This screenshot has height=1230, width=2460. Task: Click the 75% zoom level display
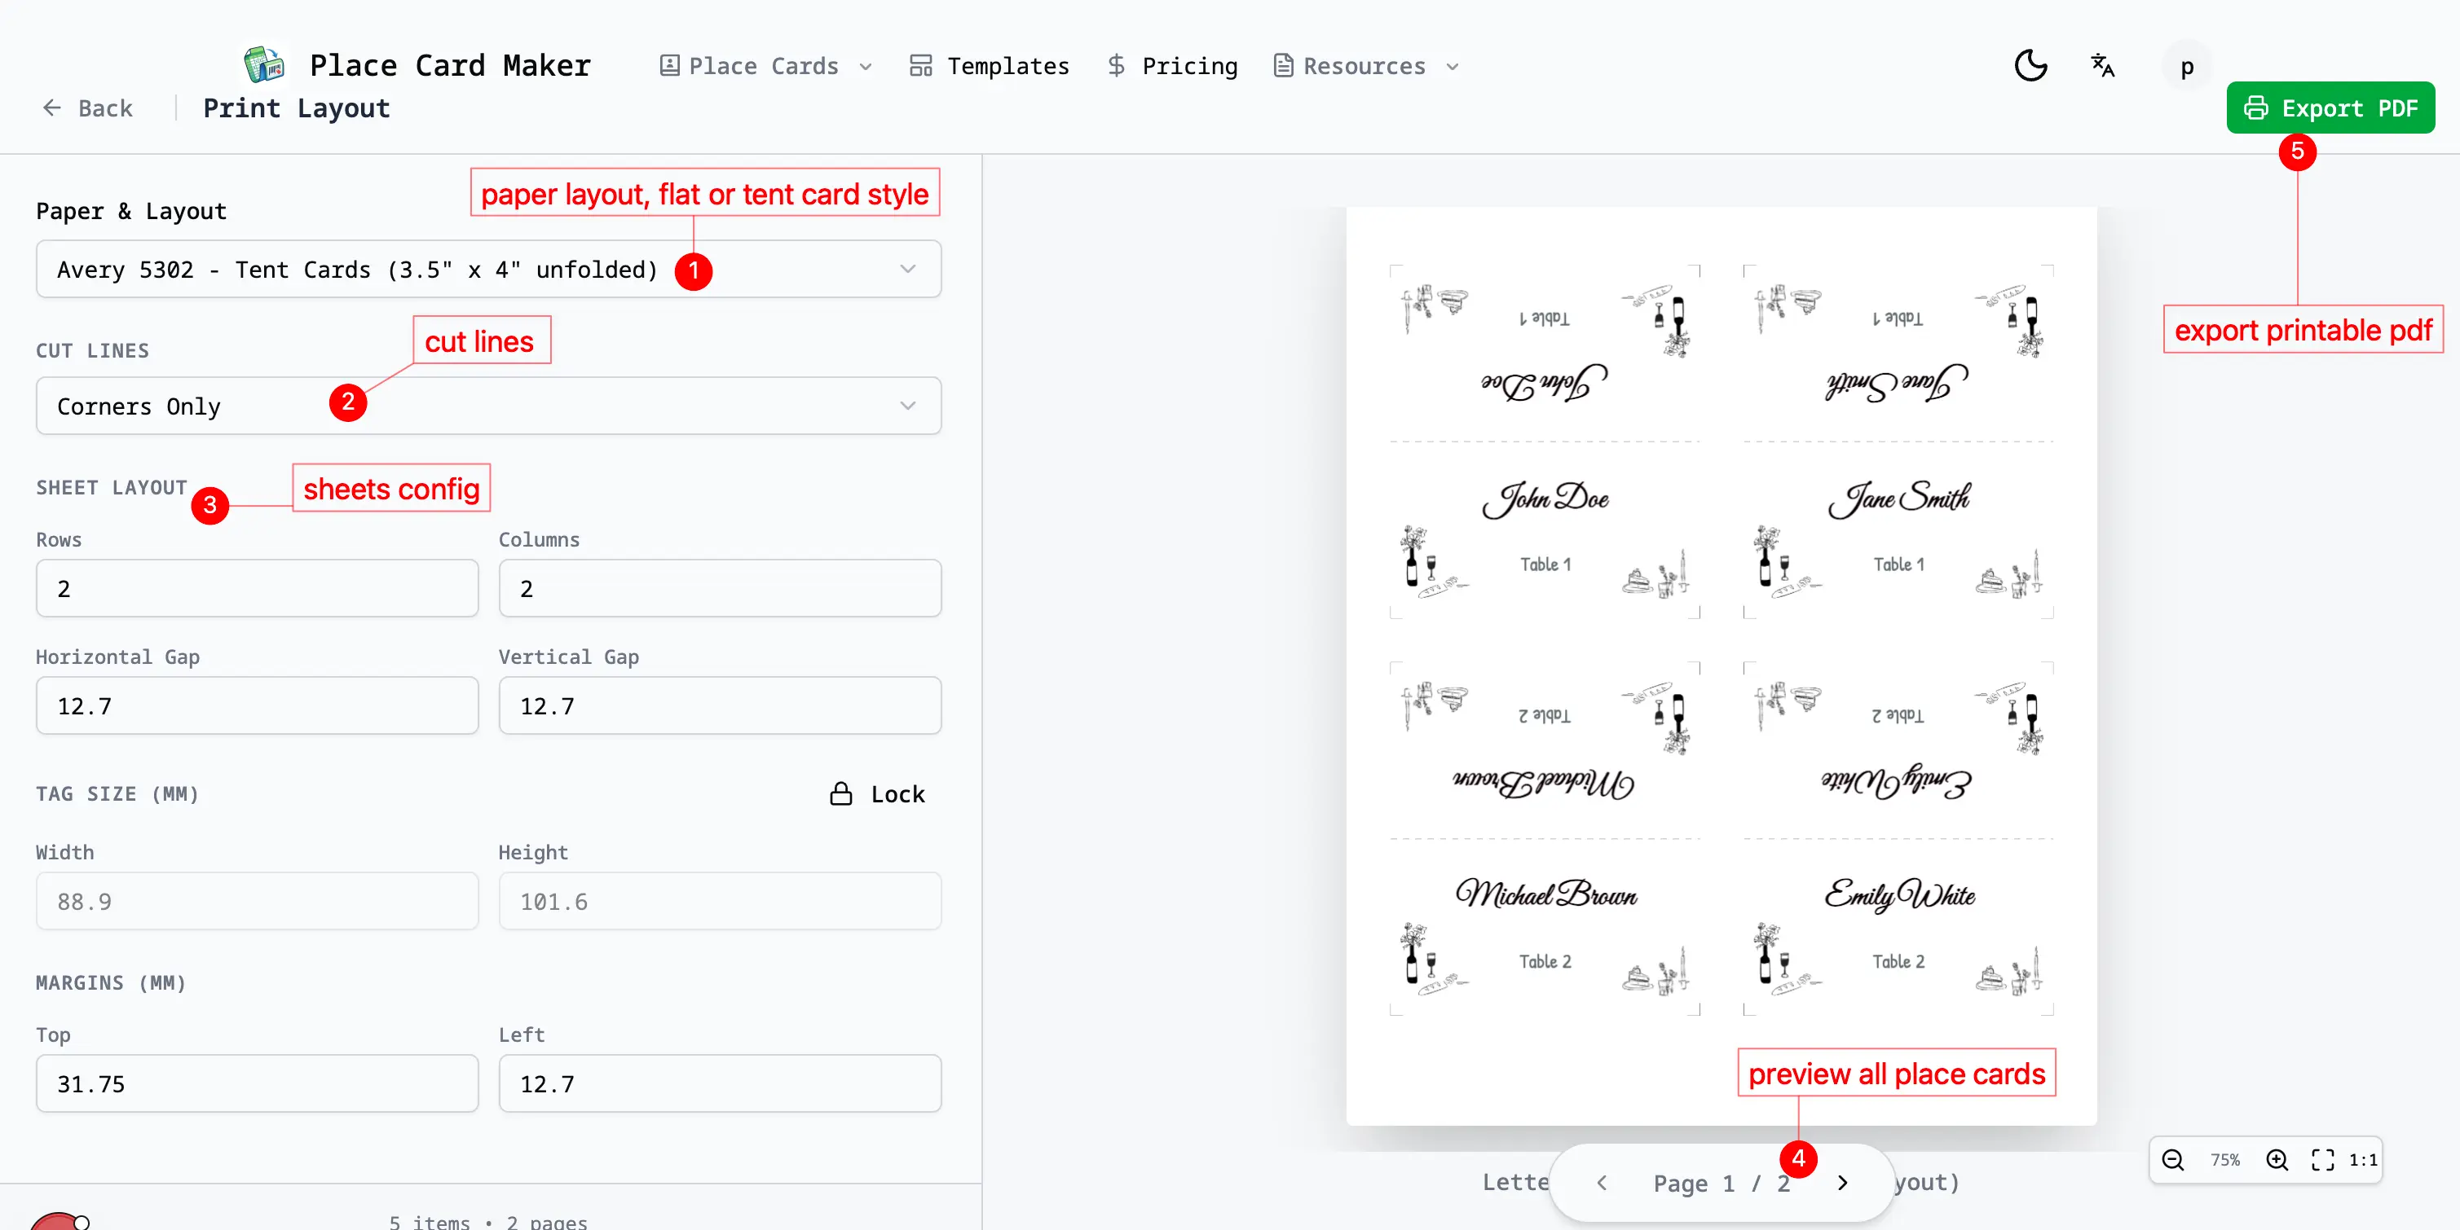[x=2225, y=1159]
